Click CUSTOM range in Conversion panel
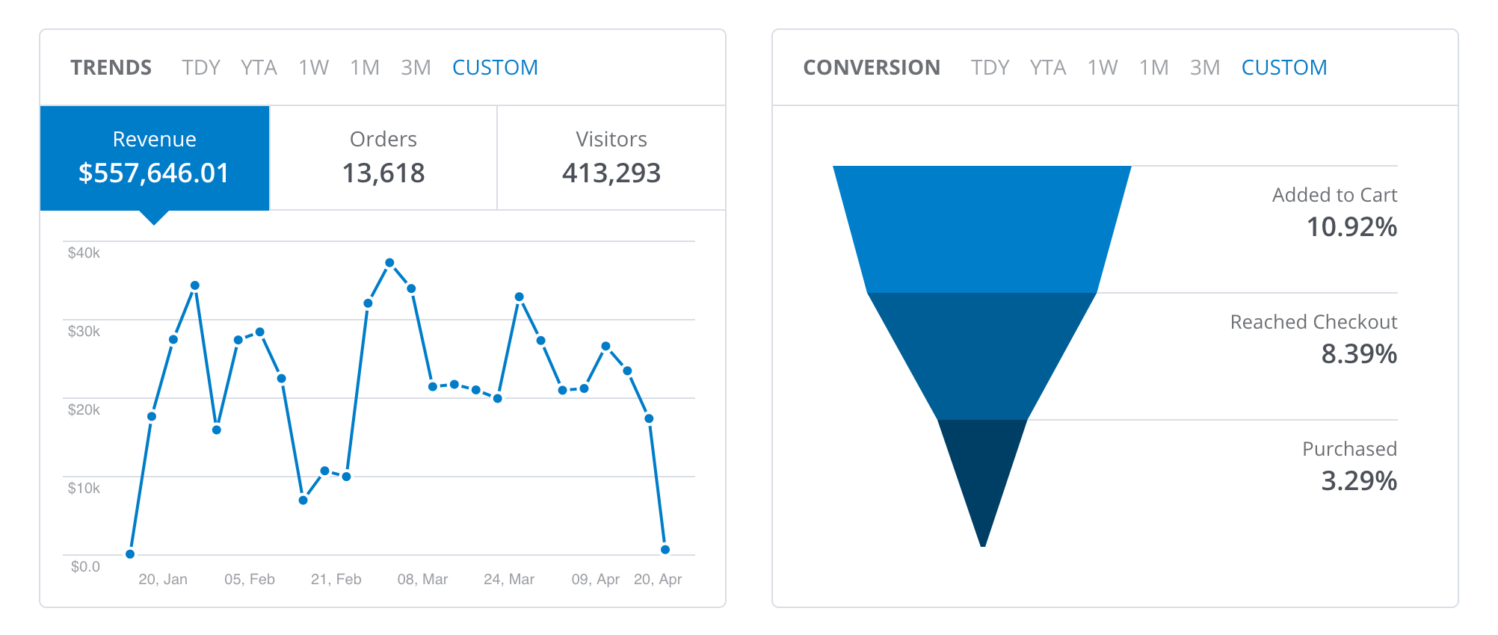Screen dimensions: 1498x635 pyautogui.click(x=1283, y=68)
